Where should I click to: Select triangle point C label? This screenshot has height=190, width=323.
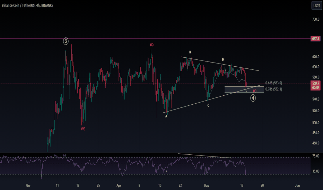point(208,106)
